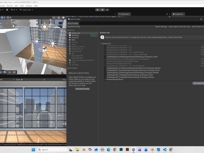
Task: Check Aaron S VR Room - 2.4 checkbox
Action: (105, 48)
